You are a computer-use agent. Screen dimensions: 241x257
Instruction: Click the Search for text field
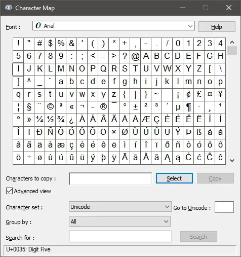pos(120,236)
